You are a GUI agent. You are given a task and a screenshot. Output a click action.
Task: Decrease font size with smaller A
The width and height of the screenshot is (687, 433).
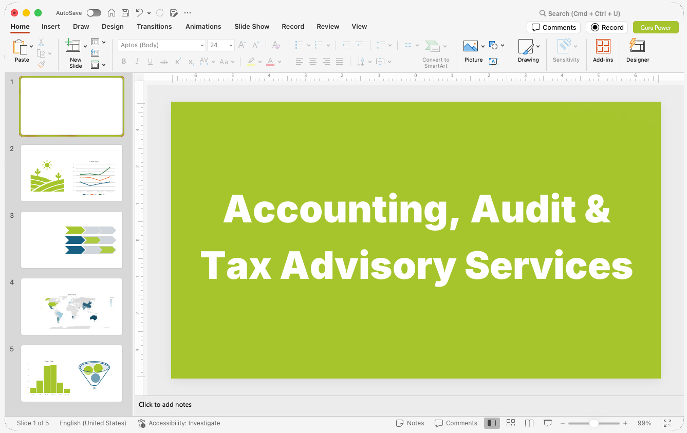(255, 45)
